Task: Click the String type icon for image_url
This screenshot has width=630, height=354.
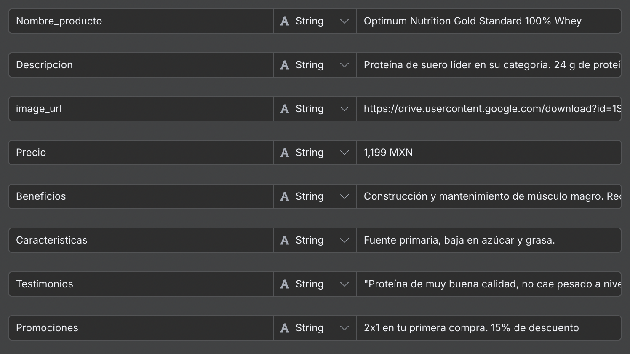Action: (x=285, y=109)
